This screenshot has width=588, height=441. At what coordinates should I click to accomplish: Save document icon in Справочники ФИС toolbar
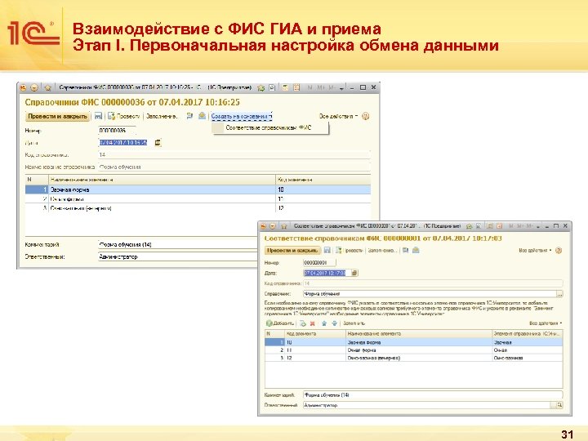[98, 116]
